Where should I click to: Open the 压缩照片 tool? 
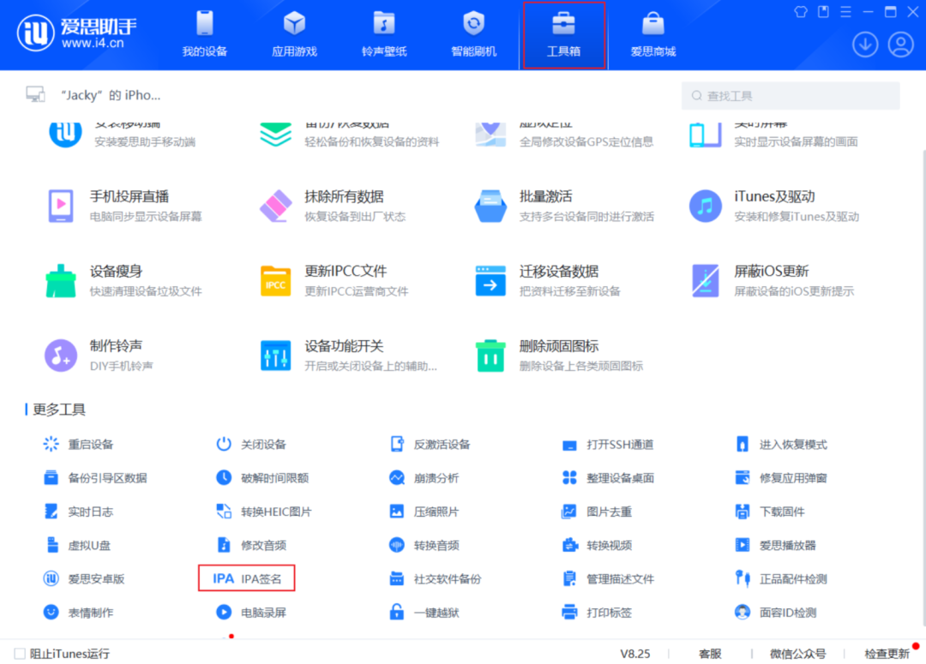(424, 511)
